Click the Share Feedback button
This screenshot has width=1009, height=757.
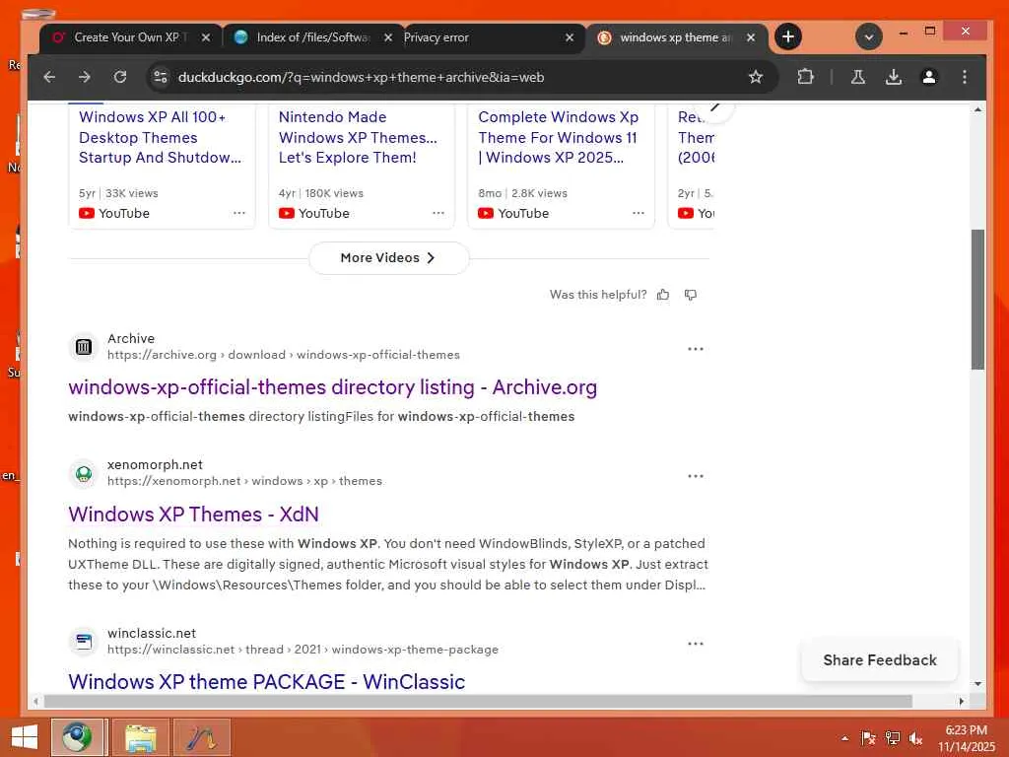click(x=880, y=660)
